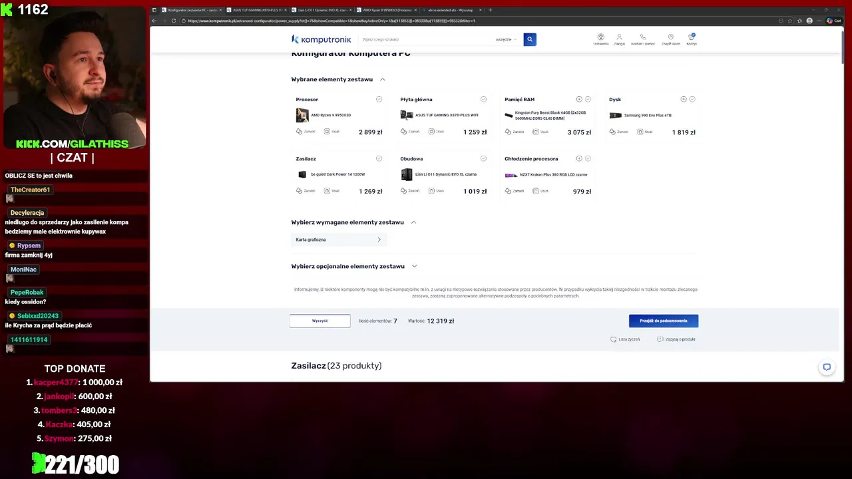Open the Samsung 990 Evo Plus 4TB link
Image resolution: width=852 pixels, height=479 pixels.
point(648,115)
